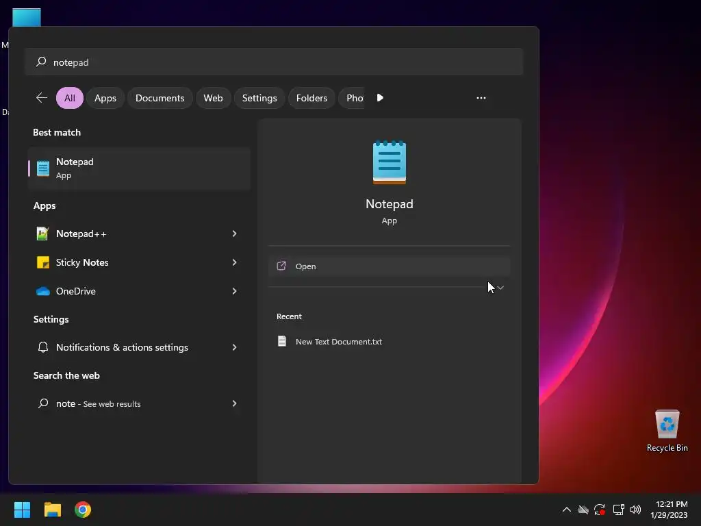
Task: Switch to the Web filter tab
Action: click(214, 98)
